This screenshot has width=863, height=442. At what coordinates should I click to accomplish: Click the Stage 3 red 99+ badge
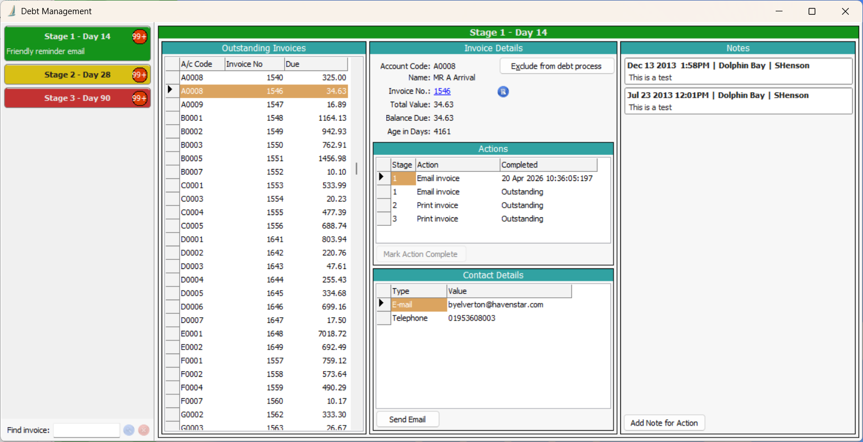pos(139,98)
